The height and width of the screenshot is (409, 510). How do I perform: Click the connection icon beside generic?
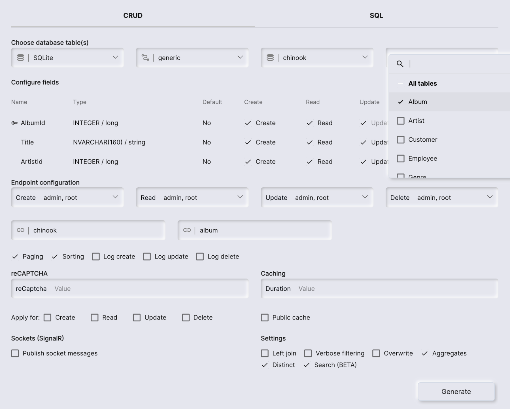[x=146, y=58]
